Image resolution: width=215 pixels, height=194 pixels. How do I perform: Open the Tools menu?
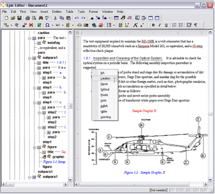pyautogui.click(x=81, y=12)
